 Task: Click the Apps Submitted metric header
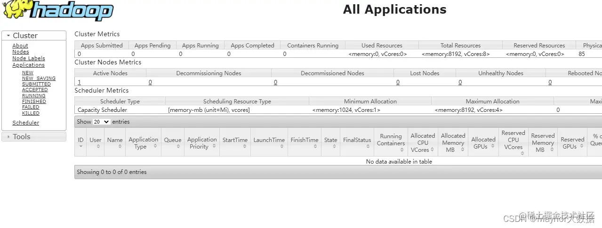(x=102, y=46)
